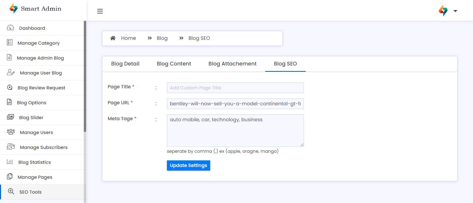Screen dimensions: 473x203
Task: Click the SEO Tools magnifier icon
Action: click(11, 192)
